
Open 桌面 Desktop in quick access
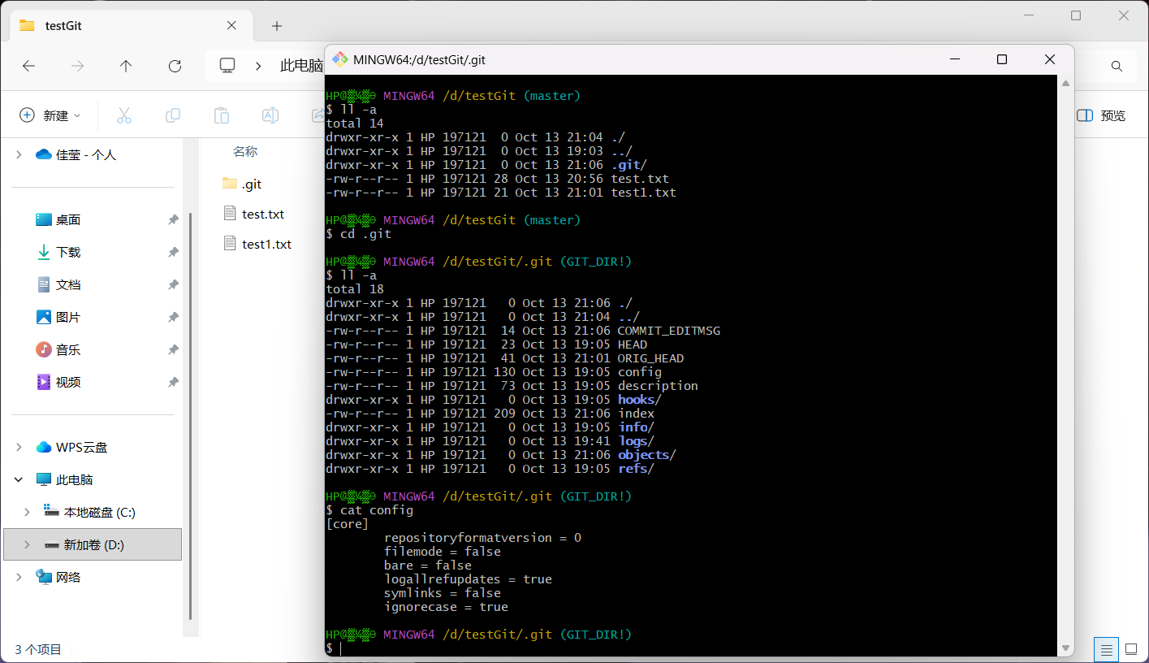[x=68, y=219]
